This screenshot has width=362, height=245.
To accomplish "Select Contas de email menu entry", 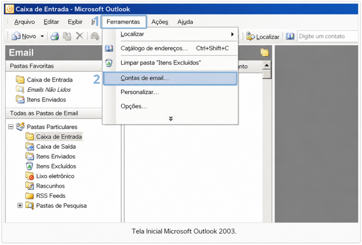I will pyautogui.click(x=171, y=79).
